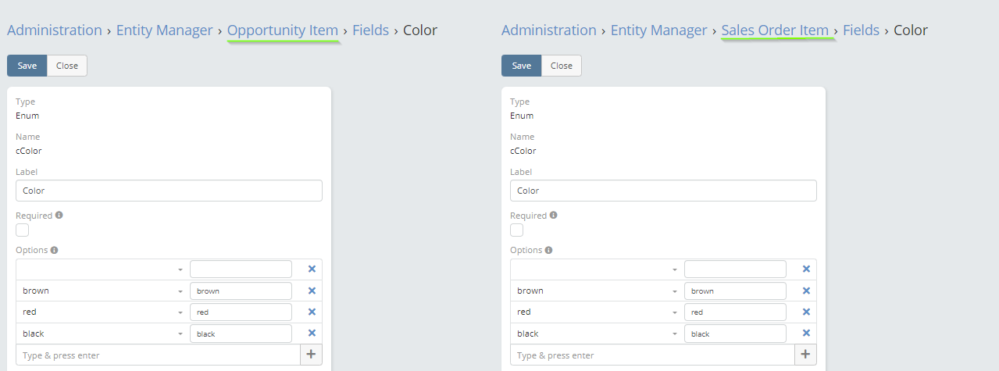The height and width of the screenshot is (371, 999).
Task: Remove the brown option in Sales Order Item panel
Action: 806,291
